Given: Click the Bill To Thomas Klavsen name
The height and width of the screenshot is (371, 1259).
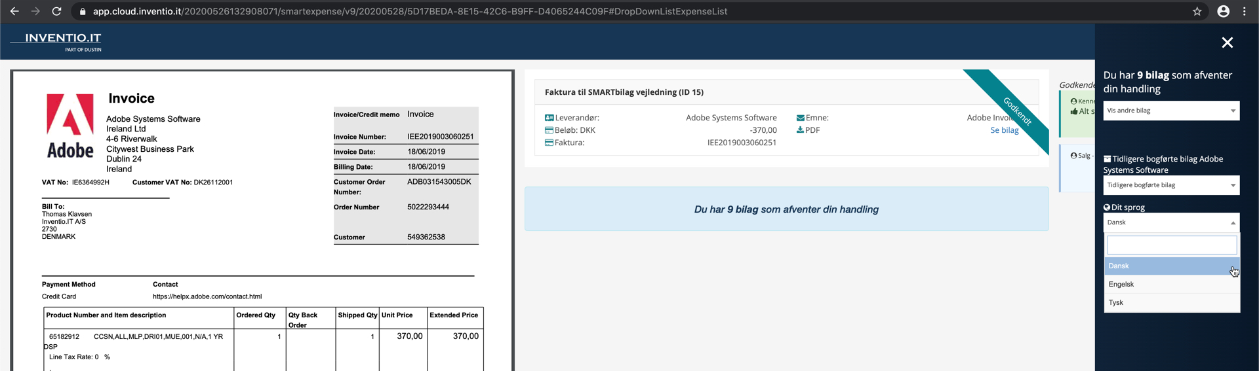Looking at the screenshot, I should pos(67,214).
